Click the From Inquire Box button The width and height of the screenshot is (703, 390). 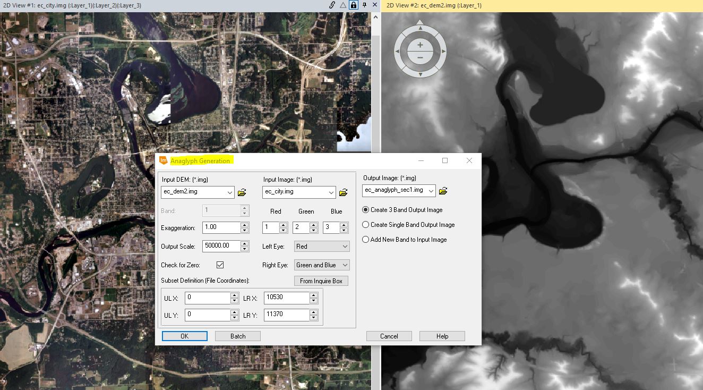[x=321, y=281]
